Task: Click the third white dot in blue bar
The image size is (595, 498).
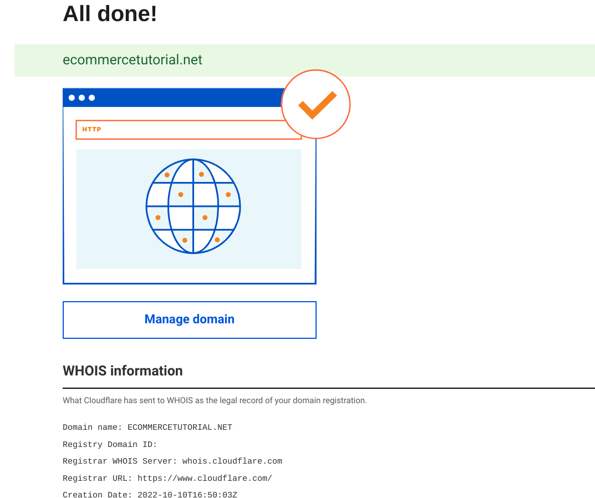Action: [91, 98]
